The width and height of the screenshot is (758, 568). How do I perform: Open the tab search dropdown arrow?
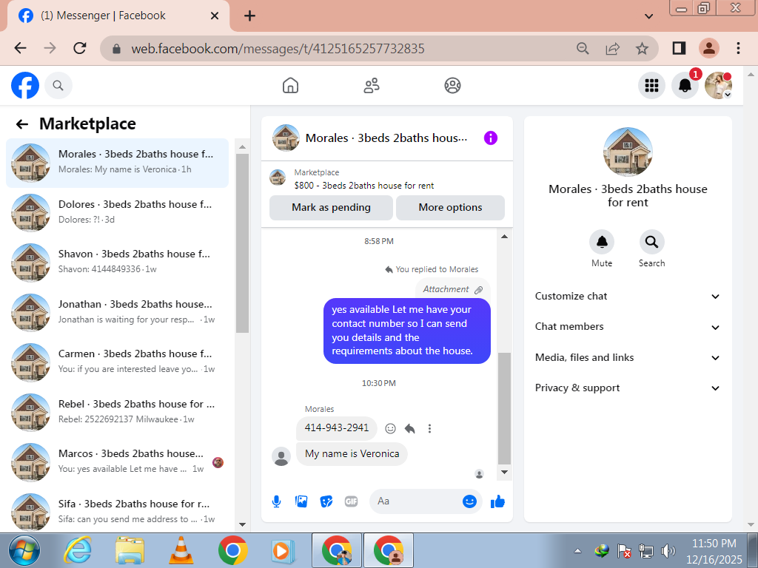(x=649, y=16)
